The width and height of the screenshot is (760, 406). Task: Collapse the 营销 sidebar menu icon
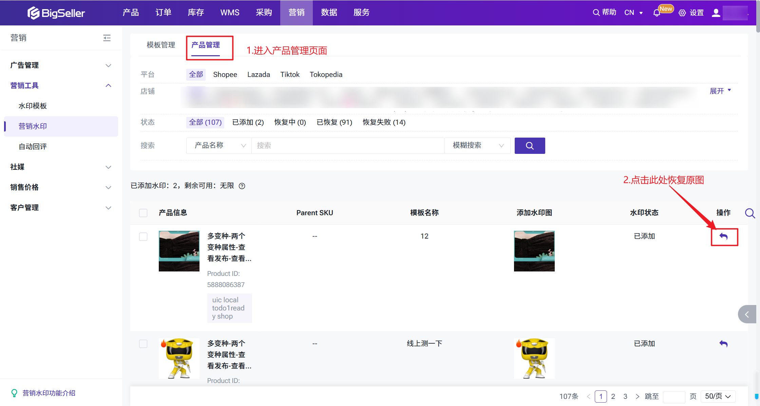tap(107, 38)
